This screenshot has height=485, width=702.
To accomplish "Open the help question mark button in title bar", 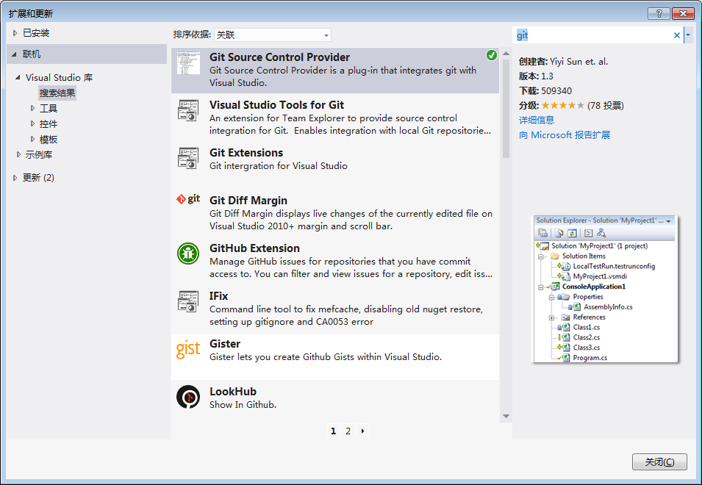I will [659, 13].
